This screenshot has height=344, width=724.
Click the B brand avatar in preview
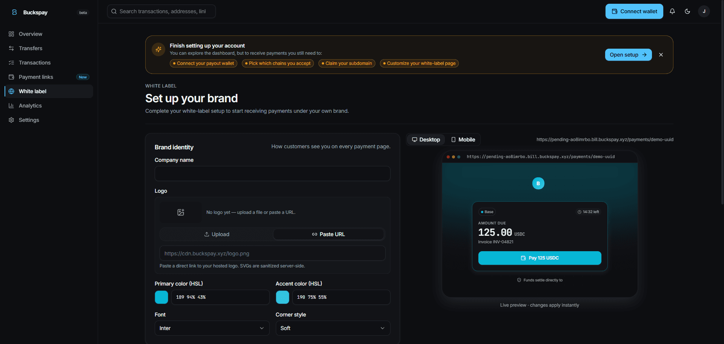(538, 183)
